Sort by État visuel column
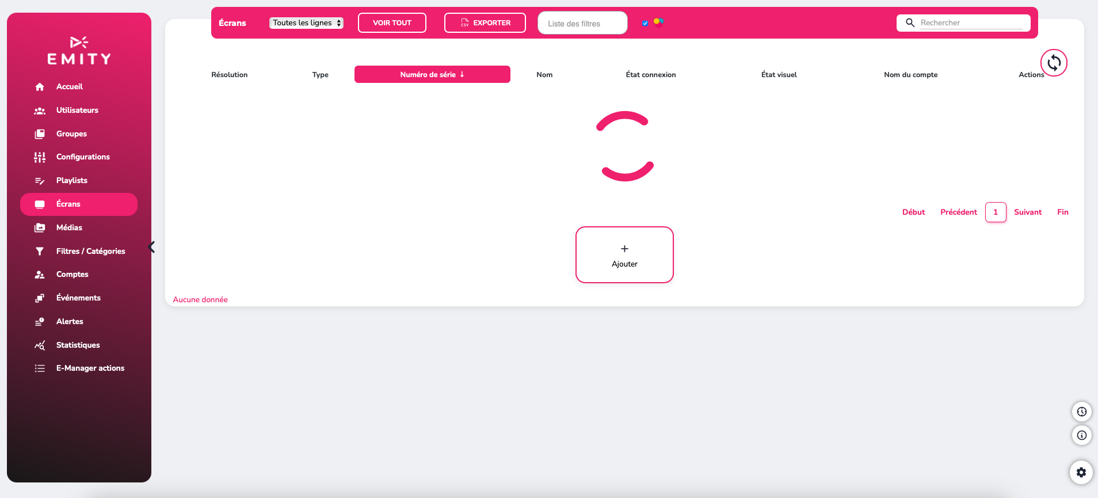Screen dimensions: 1098x498 click(779, 75)
